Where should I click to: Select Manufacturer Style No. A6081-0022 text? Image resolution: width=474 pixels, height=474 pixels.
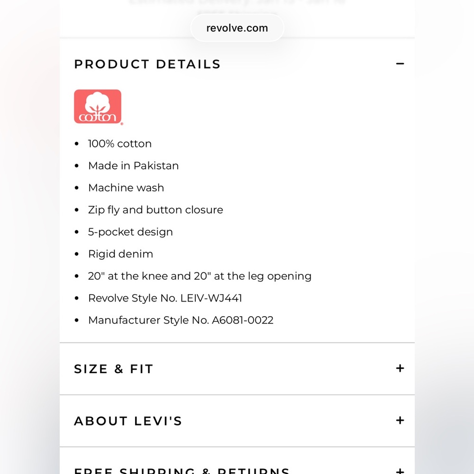pos(181,320)
